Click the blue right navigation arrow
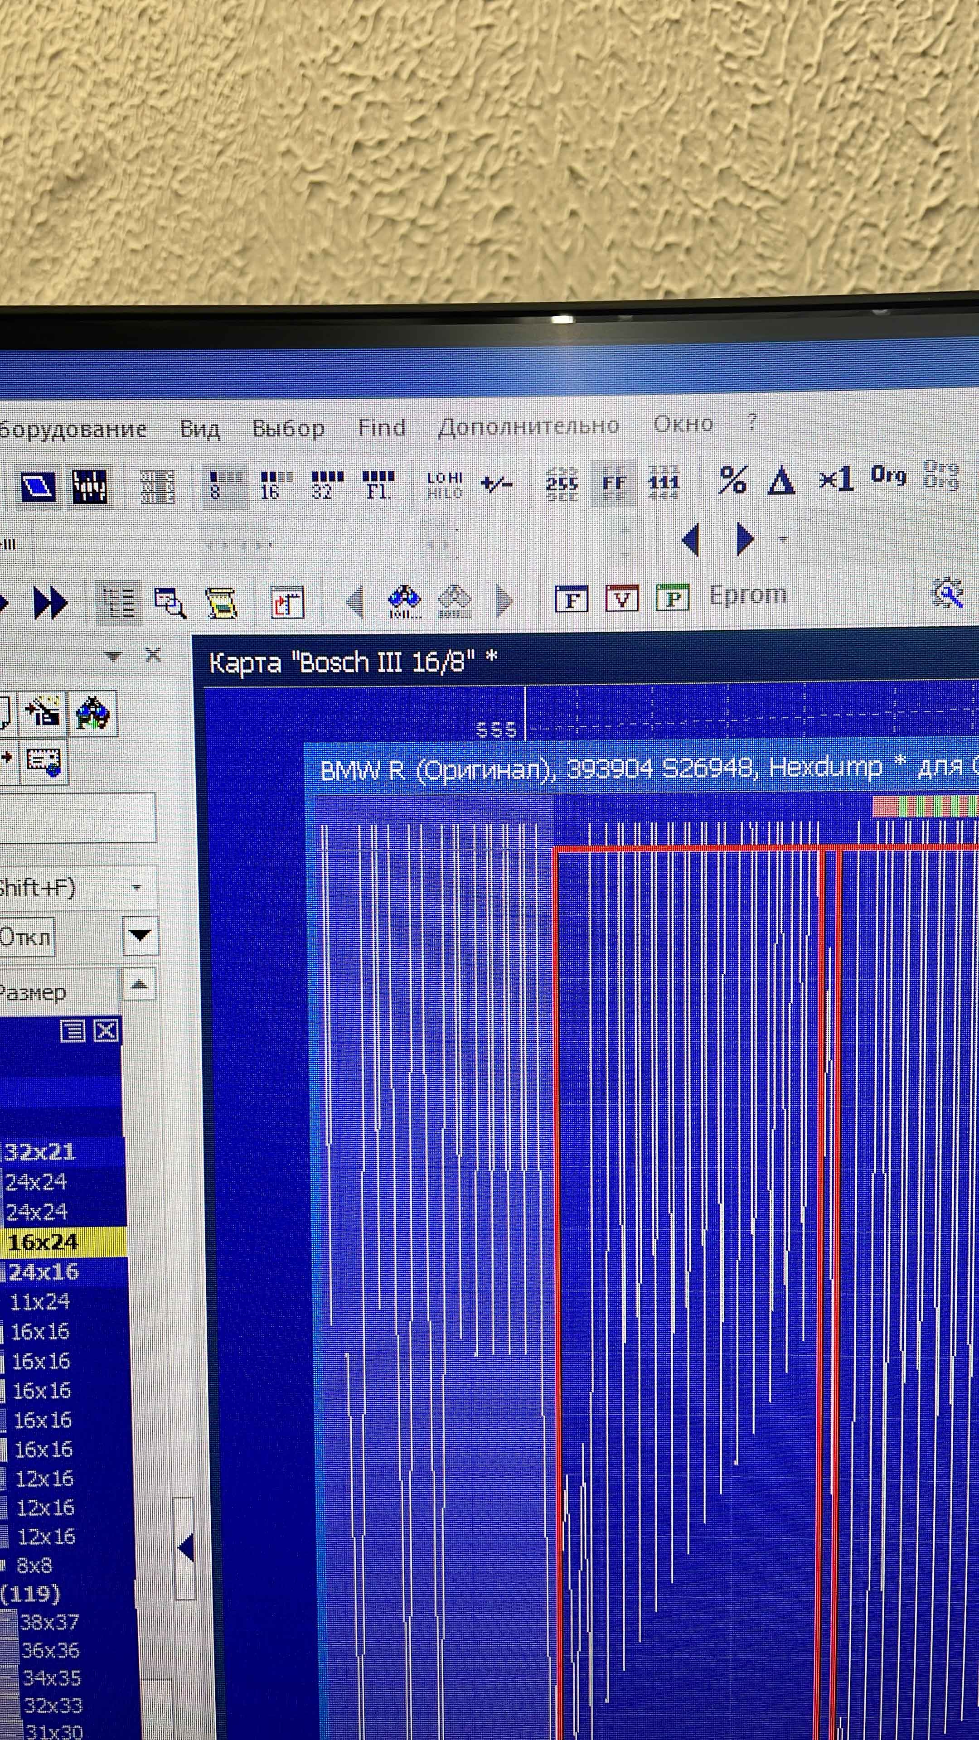This screenshot has height=1740, width=979. (x=744, y=539)
